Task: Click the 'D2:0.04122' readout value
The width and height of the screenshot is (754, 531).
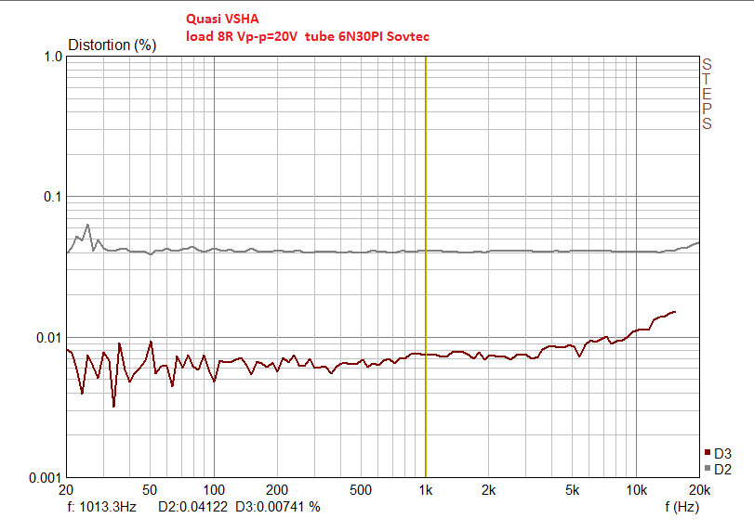Action: coord(192,507)
